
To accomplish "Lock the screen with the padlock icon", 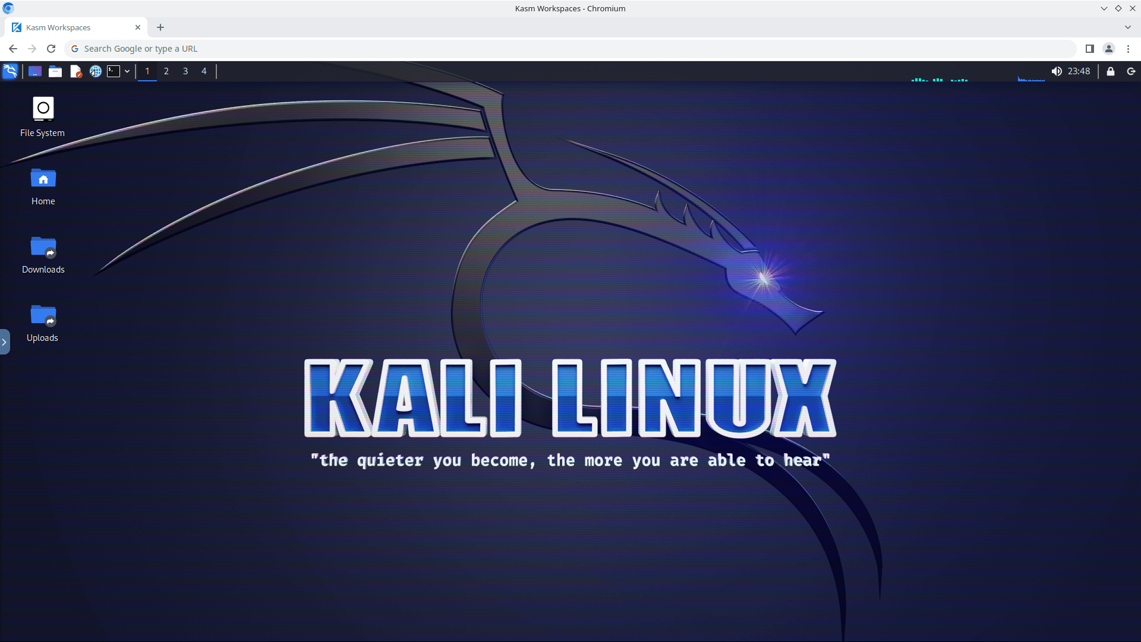I will [1110, 71].
